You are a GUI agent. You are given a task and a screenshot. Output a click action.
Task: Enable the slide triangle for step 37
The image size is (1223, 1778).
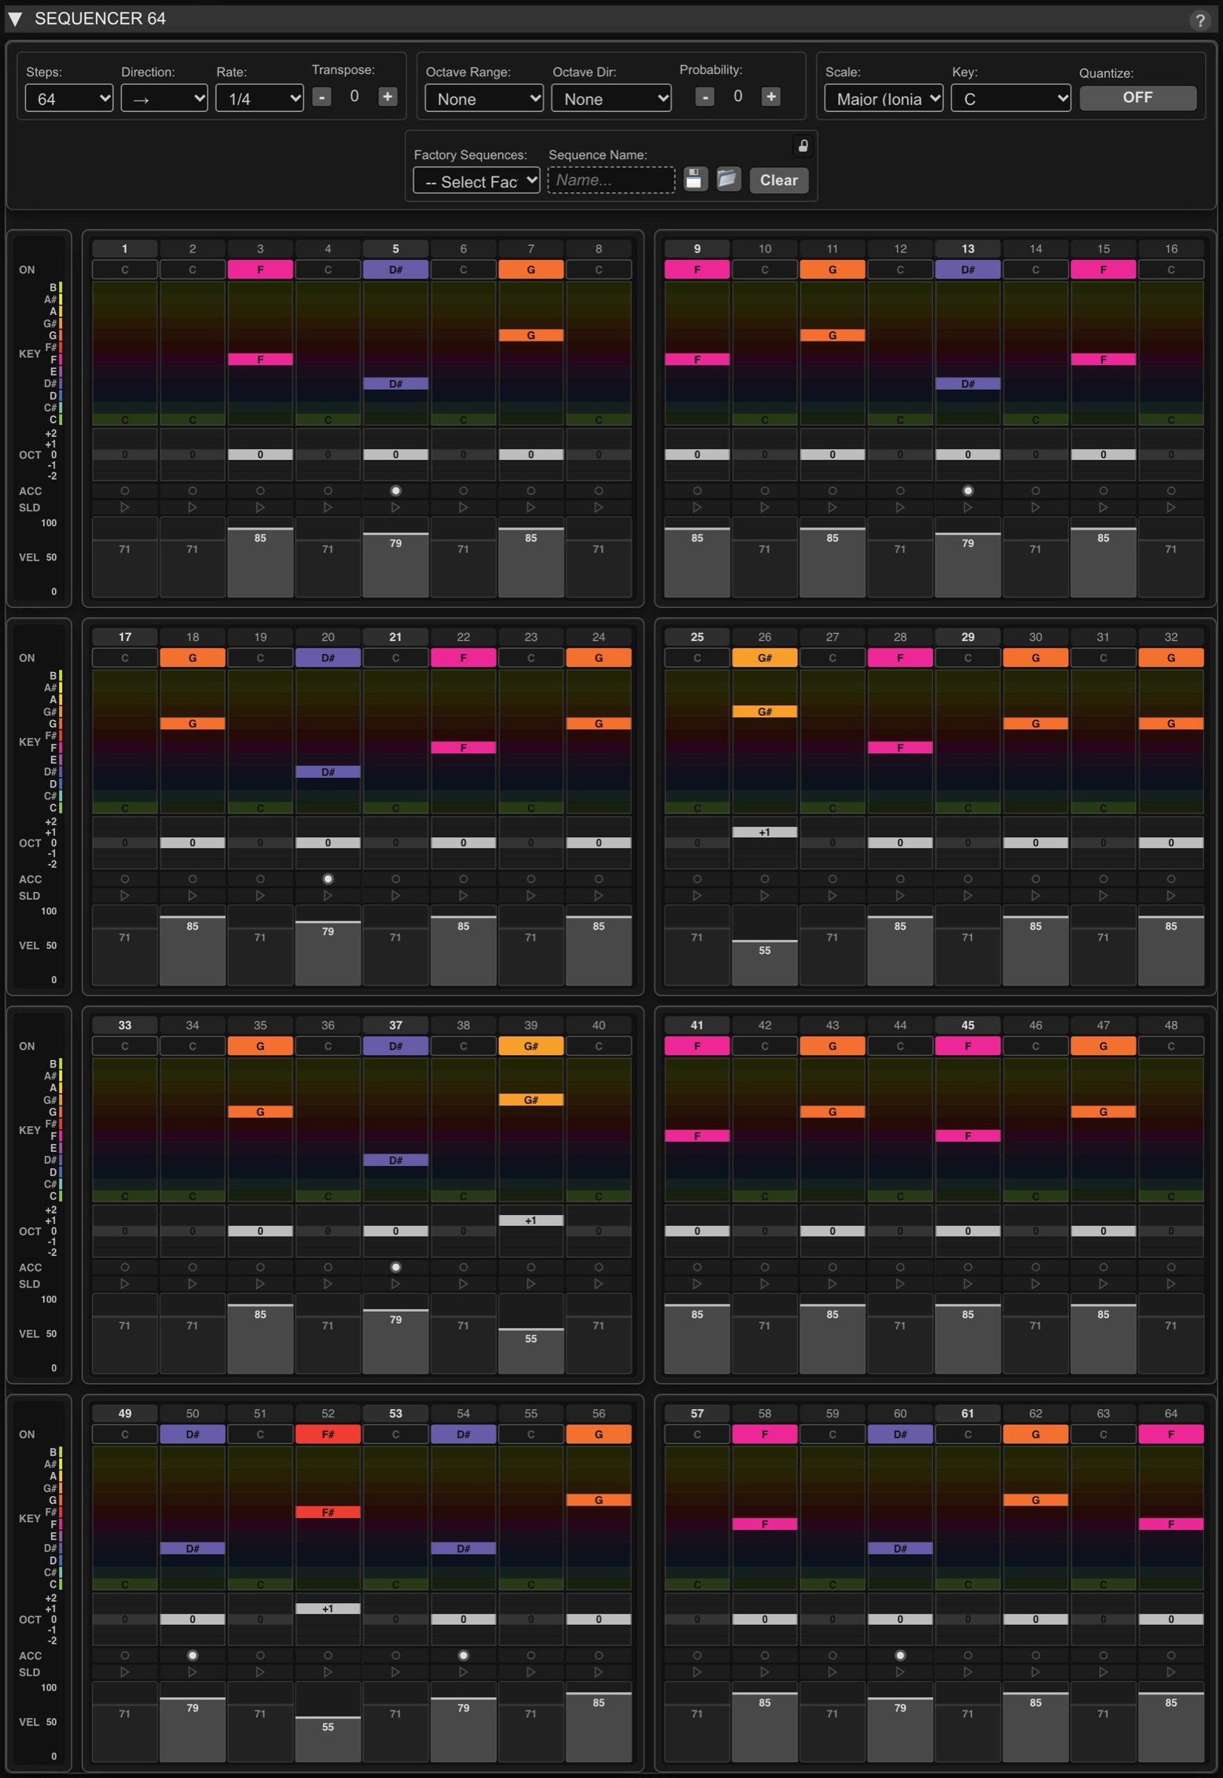click(395, 1283)
